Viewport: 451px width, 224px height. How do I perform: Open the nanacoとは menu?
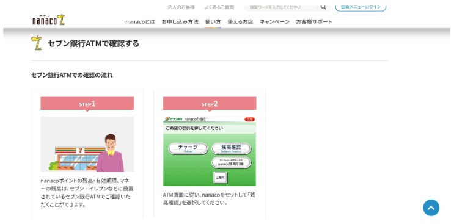tap(140, 21)
